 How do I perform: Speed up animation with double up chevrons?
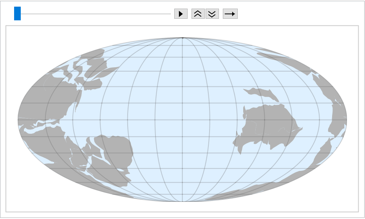point(198,14)
